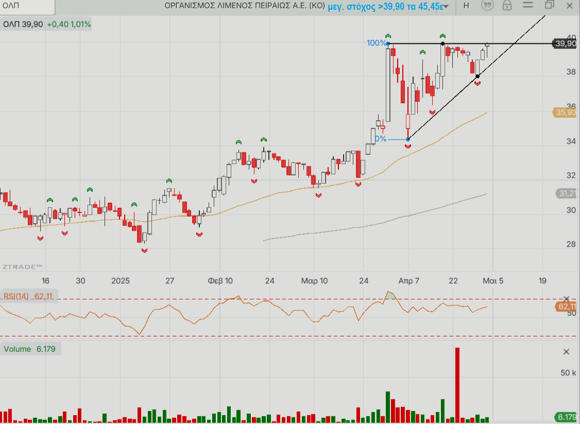Click the restore window icon in the title bar
This screenshot has height=424, width=580.
[x=549, y=5]
